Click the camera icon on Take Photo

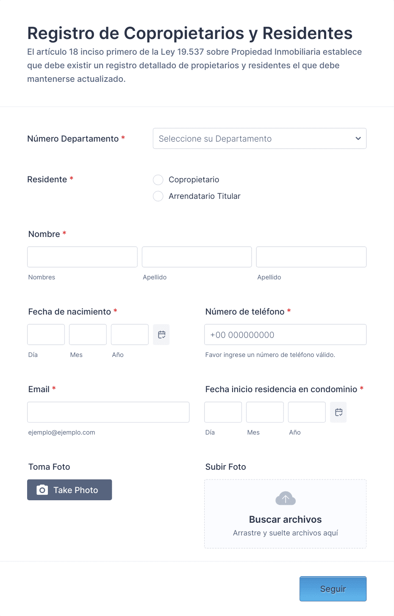click(x=42, y=490)
